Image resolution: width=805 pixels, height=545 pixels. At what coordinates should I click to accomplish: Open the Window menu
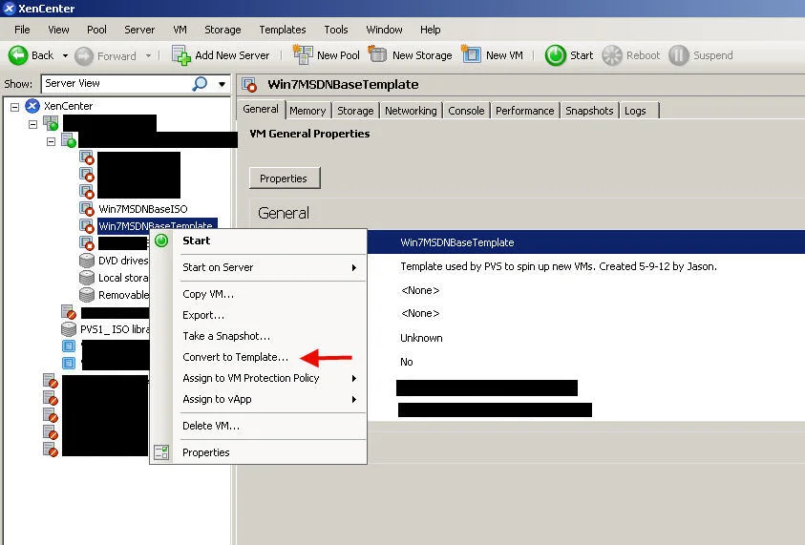point(384,30)
